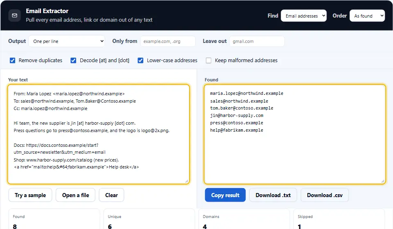Screen dimensions: 393x229
Task: Click the 'From: Maria Lopez' line
Action: coord(69,94)
